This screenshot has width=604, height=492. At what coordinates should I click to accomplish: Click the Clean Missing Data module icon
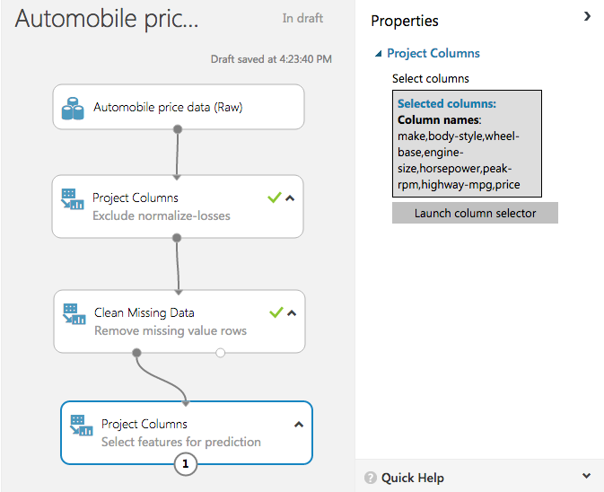click(x=74, y=313)
